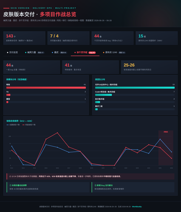This screenshot has width=181, height=212.
Task: Click the blue line legend marker
Action: click(8, 125)
